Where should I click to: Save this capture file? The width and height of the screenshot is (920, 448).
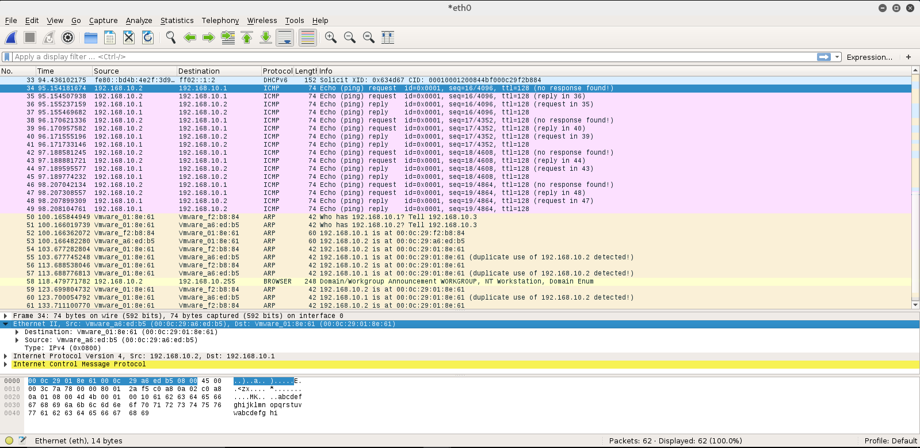click(x=110, y=37)
